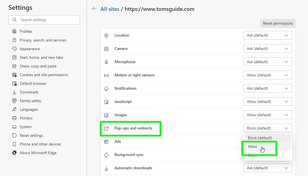Click the Motion or light sensors icon
Screen dimensions: 308x176
pos(106,75)
